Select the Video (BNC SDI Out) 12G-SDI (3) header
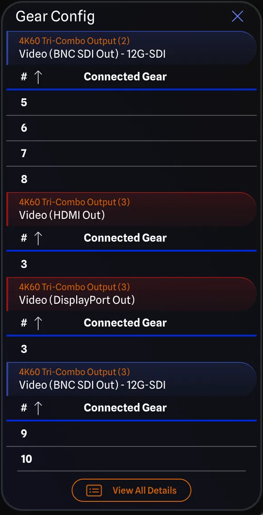The image size is (263, 515). (131, 379)
